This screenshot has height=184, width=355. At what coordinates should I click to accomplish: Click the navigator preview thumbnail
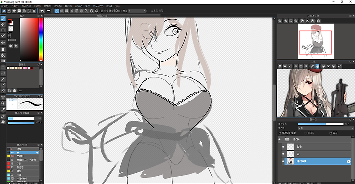coord(316,41)
